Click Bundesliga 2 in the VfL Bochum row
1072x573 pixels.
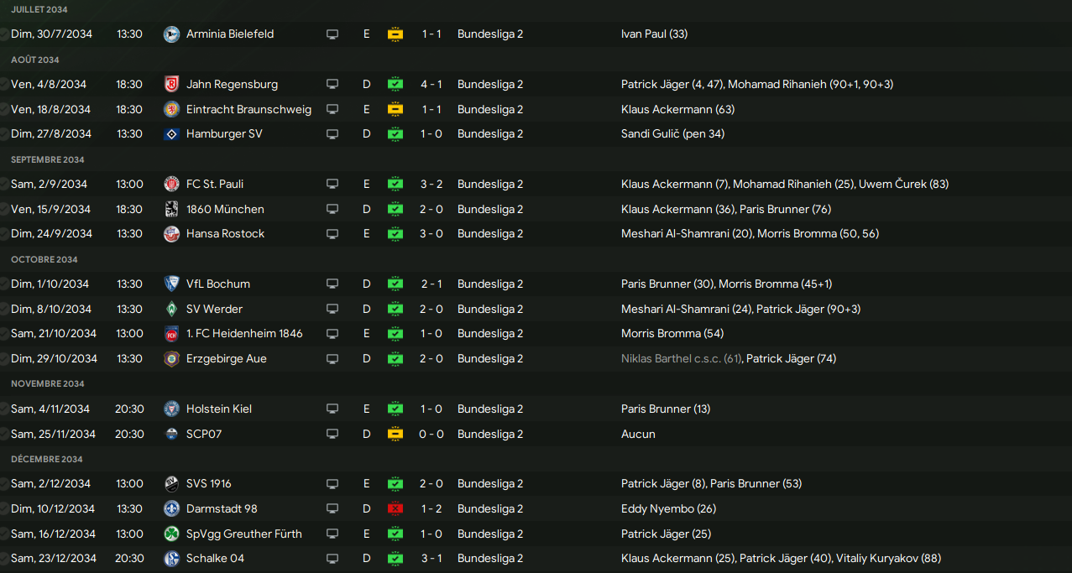coord(490,284)
